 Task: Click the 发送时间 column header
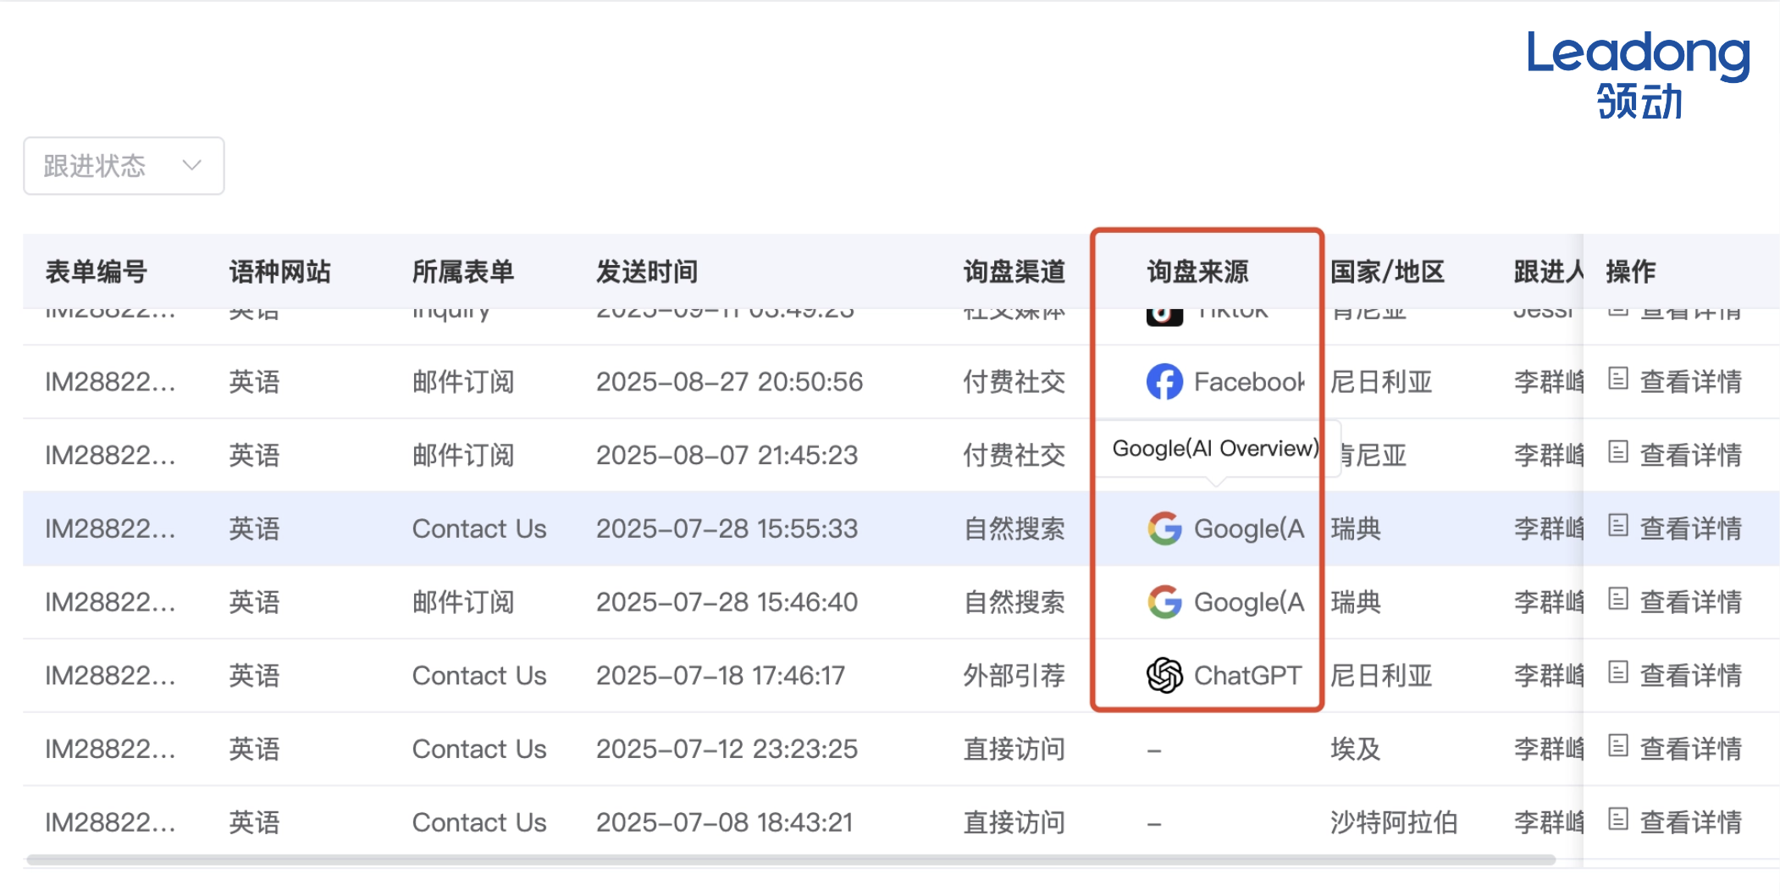click(x=647, y=272)
